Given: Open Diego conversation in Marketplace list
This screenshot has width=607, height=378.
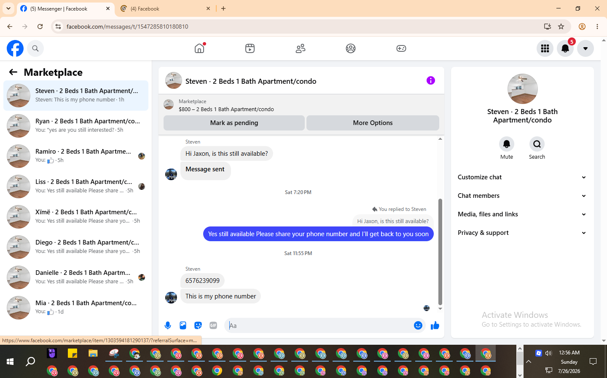Looking at the screenshot, I should pos(76,247).
